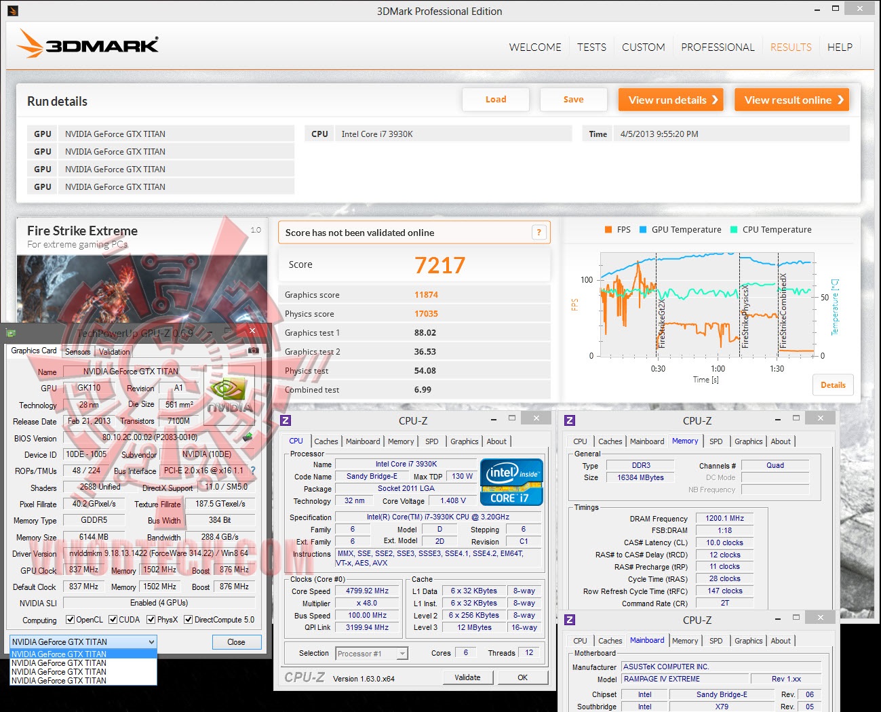Viewport: 881px width, 712px height.
Task: Click the OK button in CPU-Z
Action: click(x=522, y=677)
